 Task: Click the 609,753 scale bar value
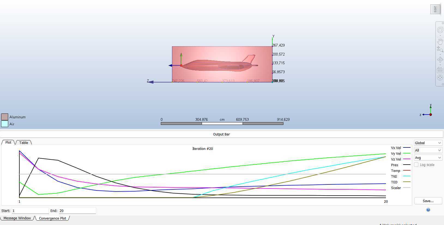242,119
